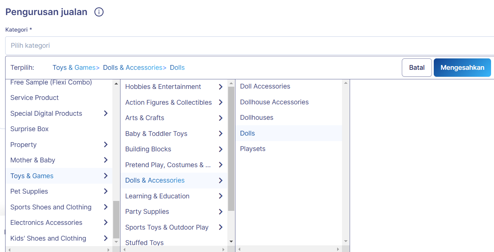Viewport: 494px width, 252px height.
Task: Expand the Property category arrow
Action: point(106,144)
